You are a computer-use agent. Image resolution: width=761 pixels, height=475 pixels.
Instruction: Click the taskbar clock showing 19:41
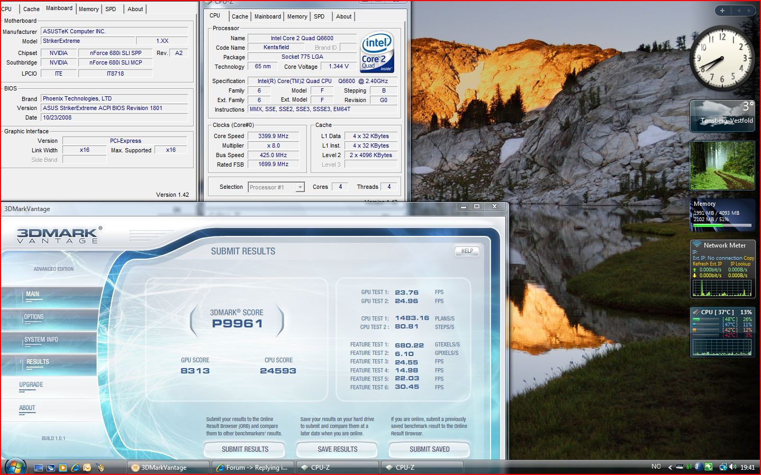tap(747, 467)
